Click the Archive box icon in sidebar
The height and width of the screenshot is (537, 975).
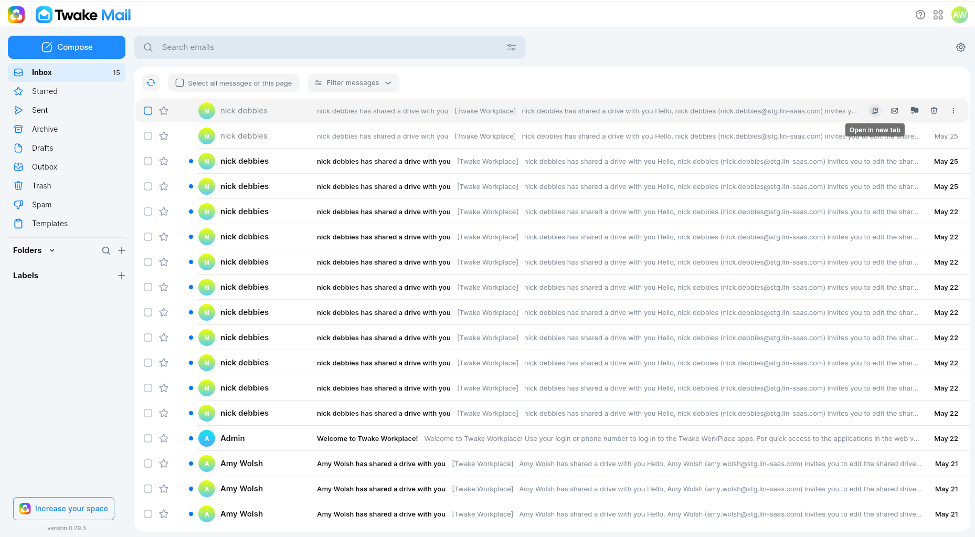pyautogui.click(x=18, y=129)
